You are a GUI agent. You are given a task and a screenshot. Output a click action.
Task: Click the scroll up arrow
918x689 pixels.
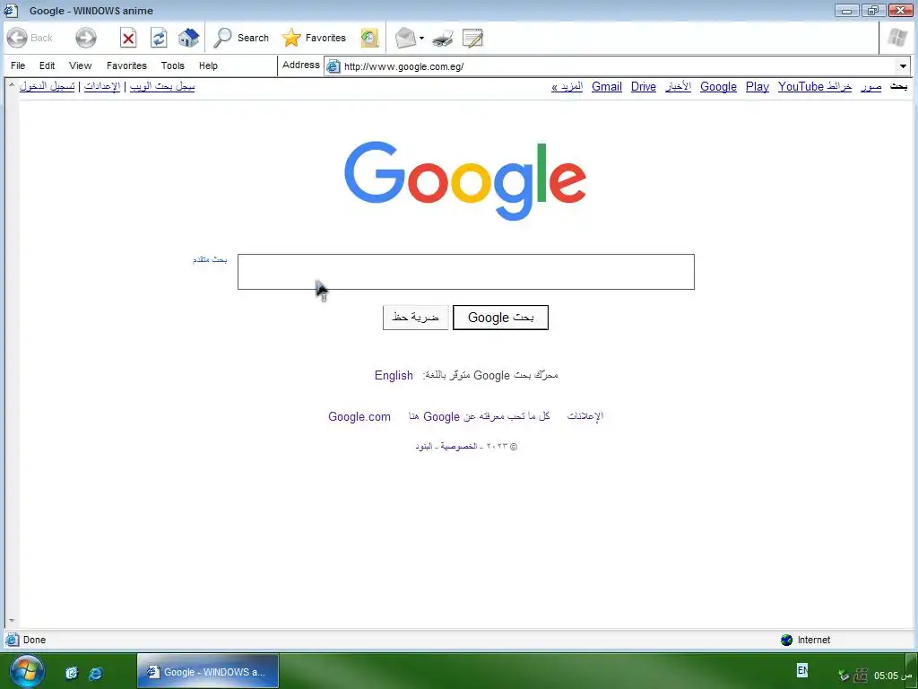[x=11, y=85]
